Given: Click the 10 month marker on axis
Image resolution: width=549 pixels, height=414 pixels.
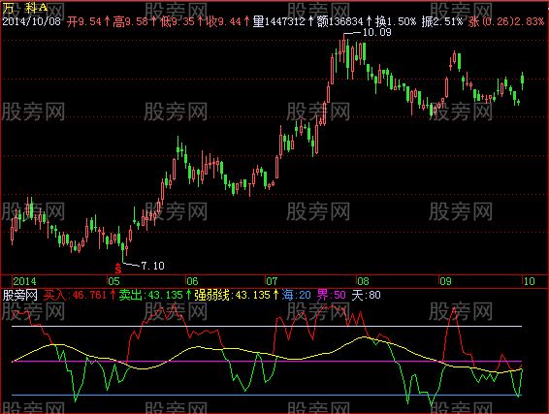Looking at the screenshot, I should tap(530, 281).
